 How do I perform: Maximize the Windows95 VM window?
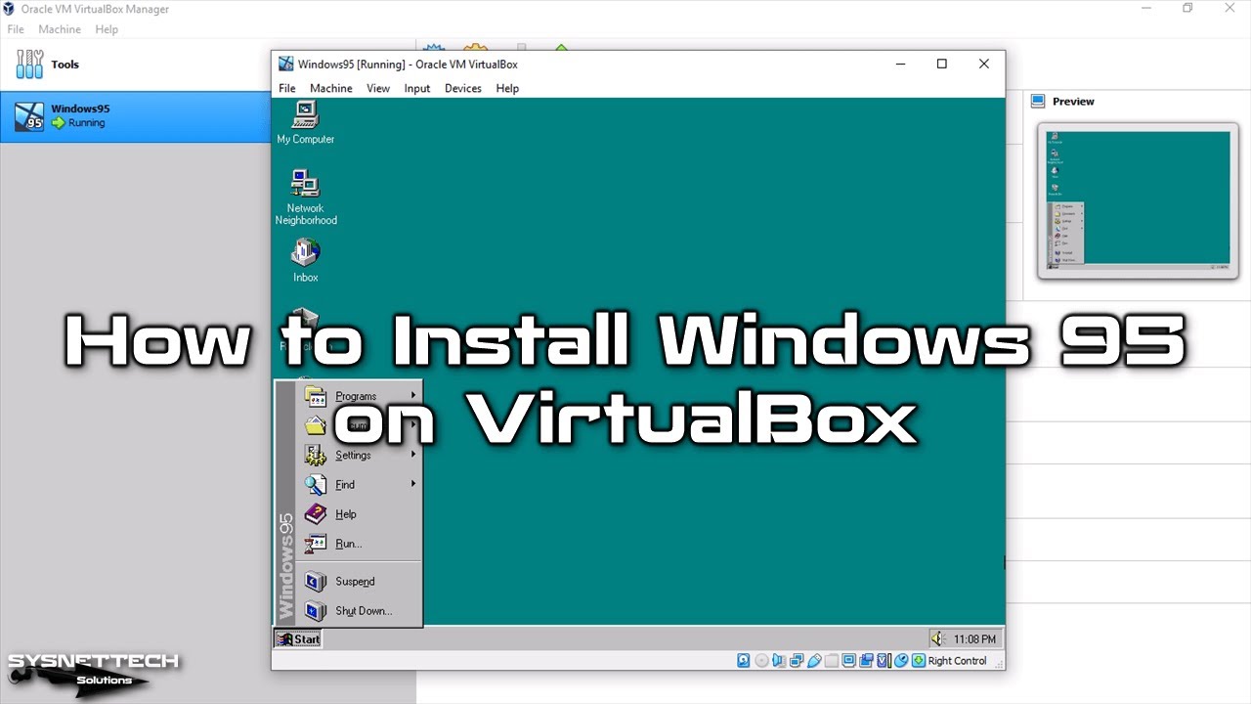tap(942, 65)
